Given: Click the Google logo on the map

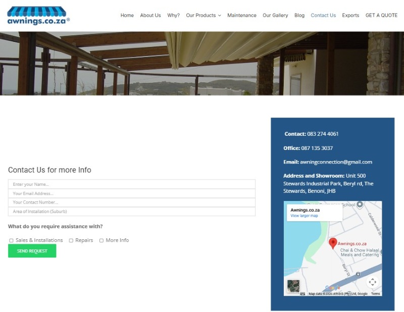Looking at the screenshot, I should click(x=333, y=286).
